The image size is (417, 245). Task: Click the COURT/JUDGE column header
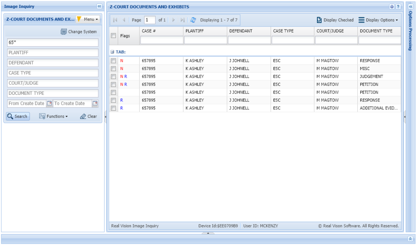[336, 31]
